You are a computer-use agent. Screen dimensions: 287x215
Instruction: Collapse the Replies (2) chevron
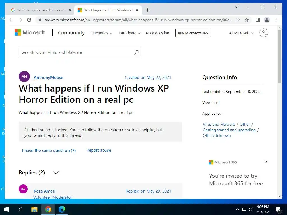click(x=56, y=172)
